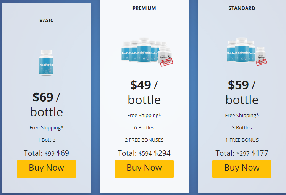
Task: Click the BASIC plan heading
Action: point(46,21)
